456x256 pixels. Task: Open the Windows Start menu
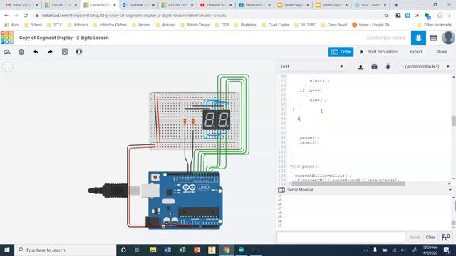7,250
